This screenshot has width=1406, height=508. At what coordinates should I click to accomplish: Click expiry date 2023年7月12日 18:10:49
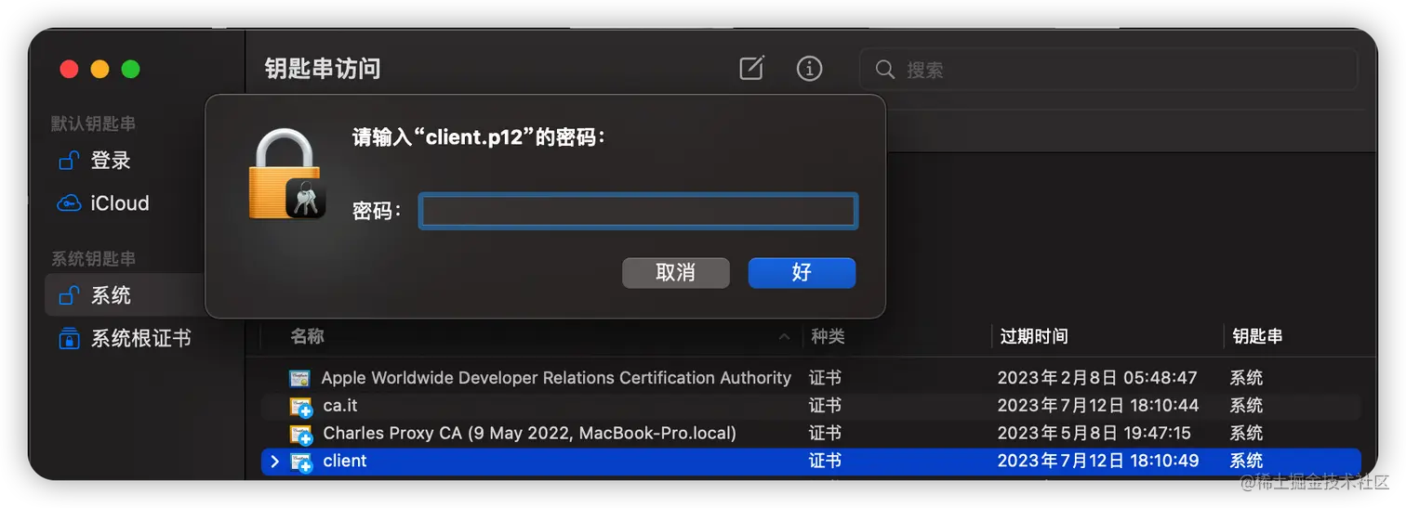[x=1098, y=461]
